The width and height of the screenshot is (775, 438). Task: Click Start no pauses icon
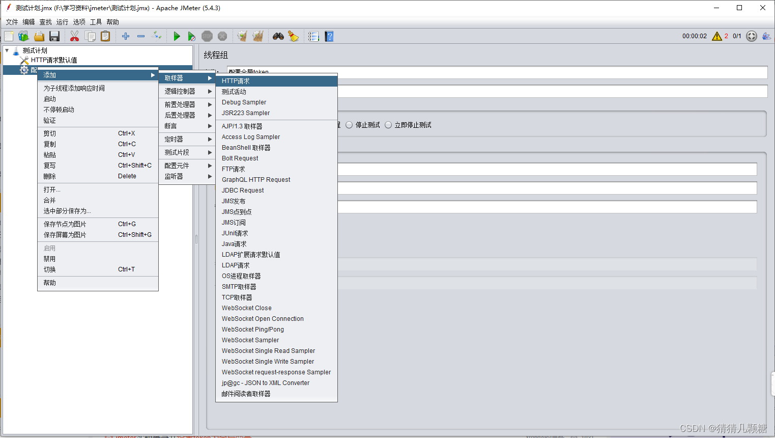tap(191, 36)
